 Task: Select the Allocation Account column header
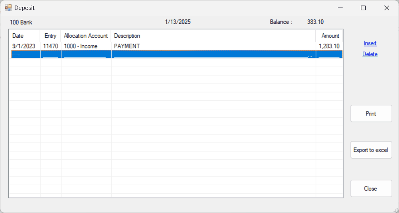[86, 36]
